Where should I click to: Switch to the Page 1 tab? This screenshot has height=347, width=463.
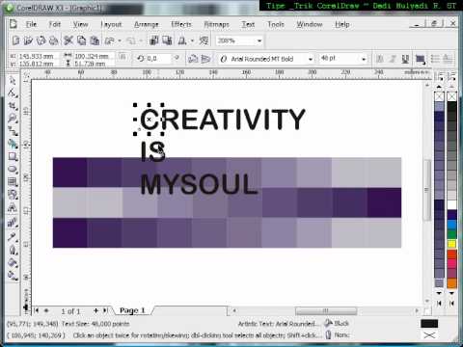pos(132,310)
